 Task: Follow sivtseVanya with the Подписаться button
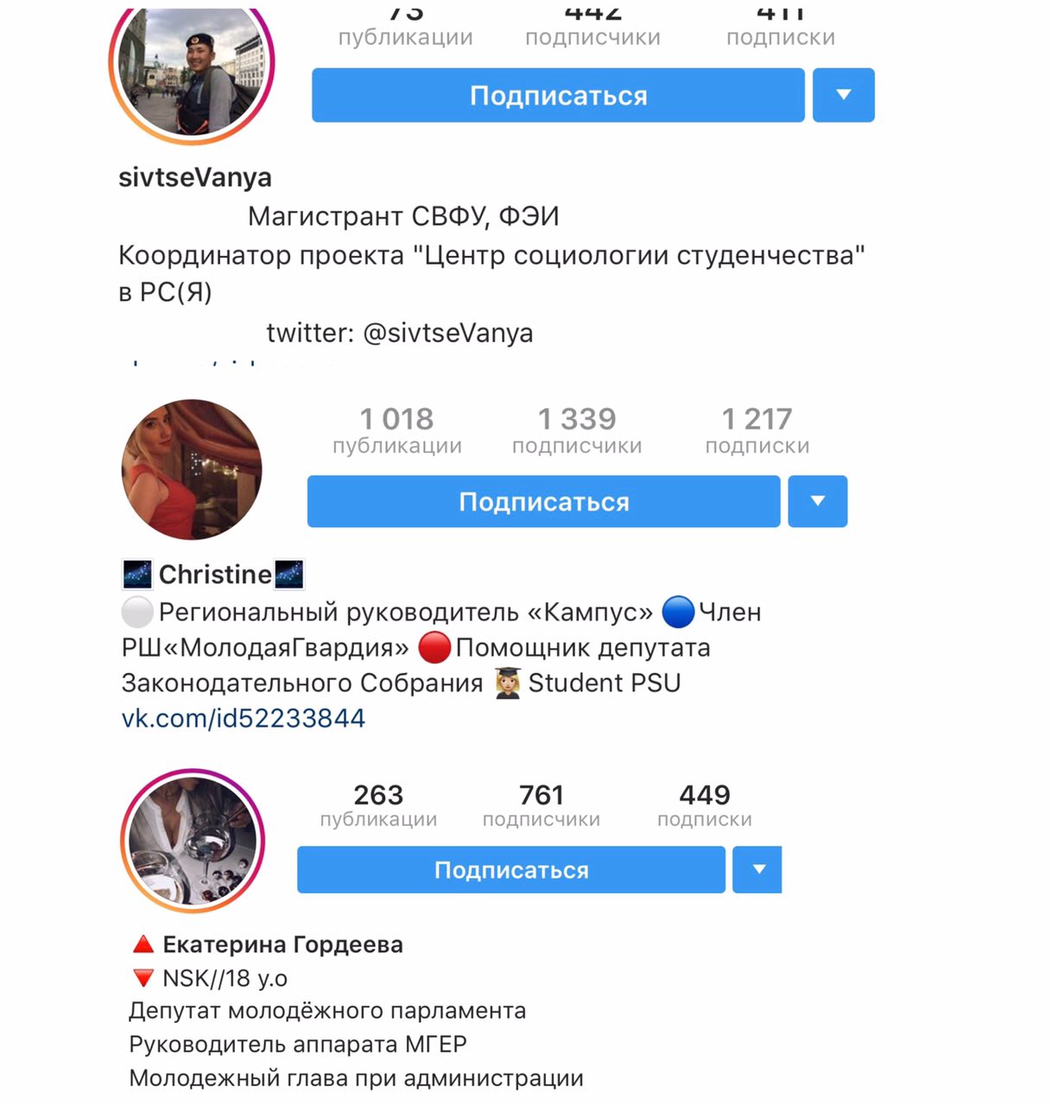tap(558, 95)
